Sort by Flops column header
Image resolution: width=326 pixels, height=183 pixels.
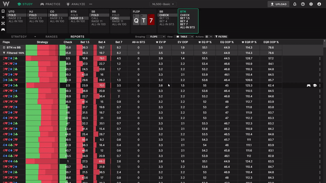coord(6,42)
